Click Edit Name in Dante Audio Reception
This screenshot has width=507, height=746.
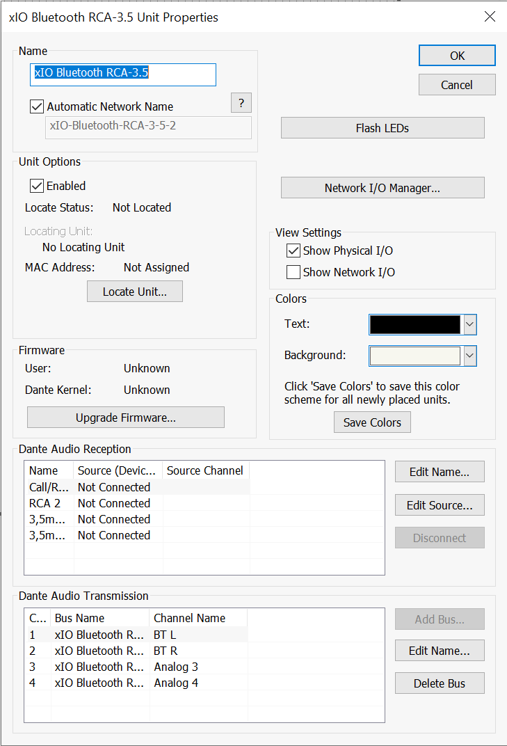click(x=440, y=472)
